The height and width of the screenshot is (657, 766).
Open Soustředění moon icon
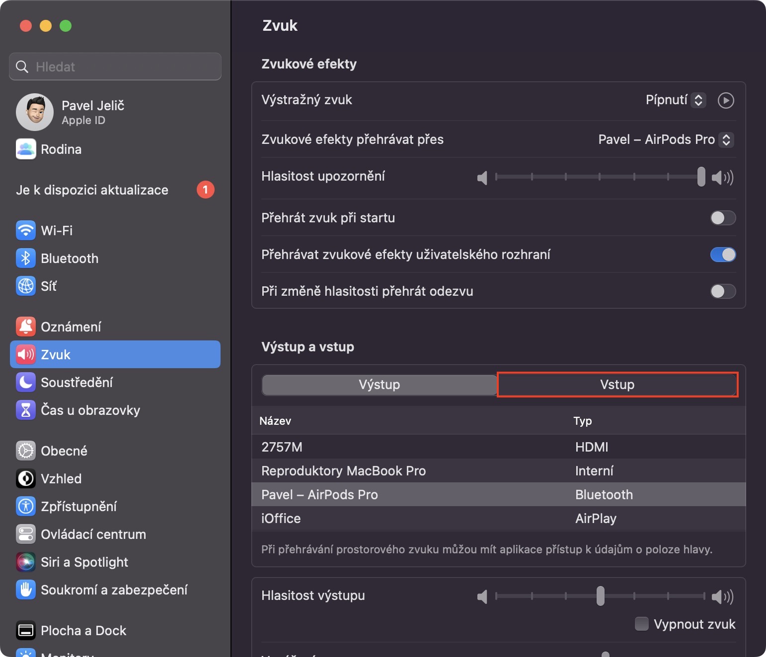pyautogui.click(x=26, y=382)
